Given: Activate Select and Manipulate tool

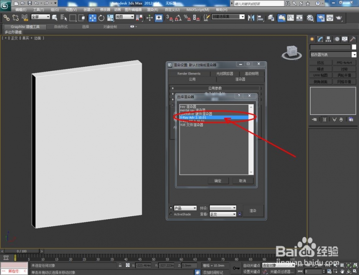Looking at the screenshot, I should coord(149,17).
